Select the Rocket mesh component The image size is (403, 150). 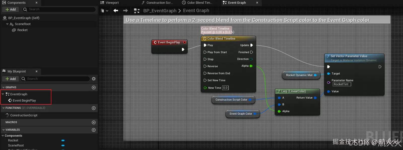tap(22, 30)
